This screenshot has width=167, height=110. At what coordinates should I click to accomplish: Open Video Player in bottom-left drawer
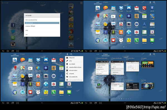pos(69,84)
